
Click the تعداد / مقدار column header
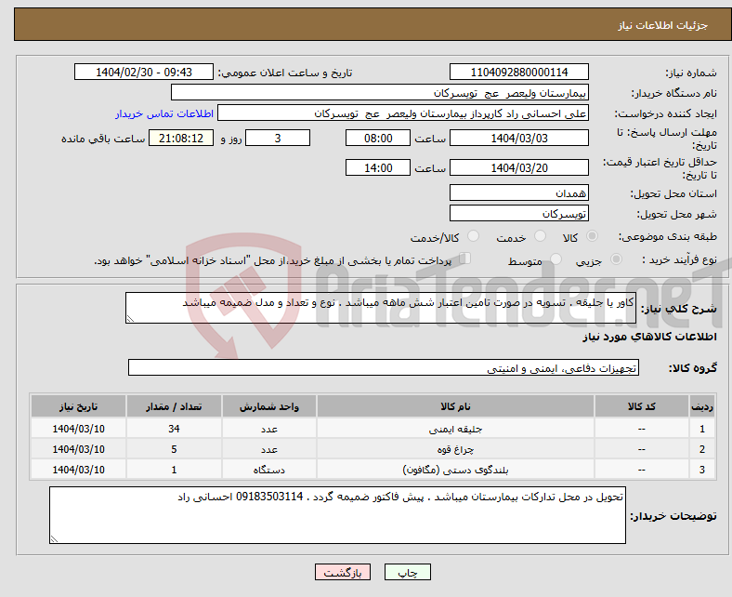174,406
